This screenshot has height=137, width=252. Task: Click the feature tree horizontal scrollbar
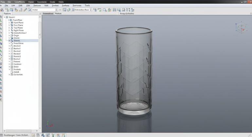pyautogui.click(x=20, y=131)
